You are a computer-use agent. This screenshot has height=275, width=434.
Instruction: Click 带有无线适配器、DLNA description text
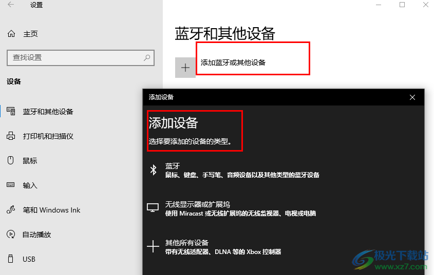click(223, 252)
